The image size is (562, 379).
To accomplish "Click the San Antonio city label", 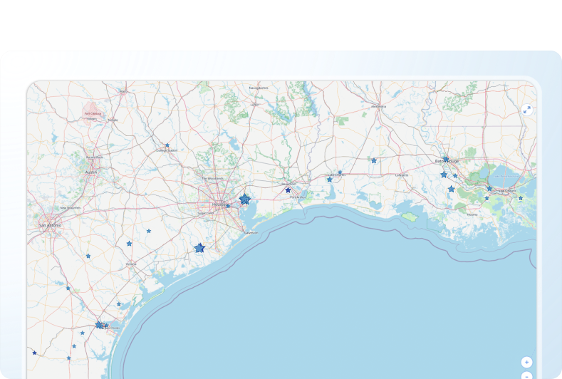I will (50, 225).
